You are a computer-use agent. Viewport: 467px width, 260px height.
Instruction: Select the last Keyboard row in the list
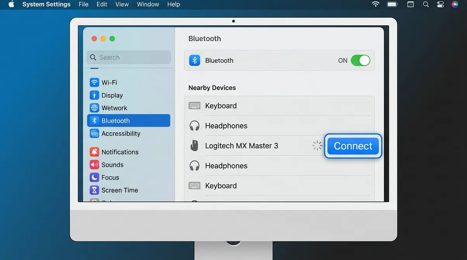click(279, 186)
